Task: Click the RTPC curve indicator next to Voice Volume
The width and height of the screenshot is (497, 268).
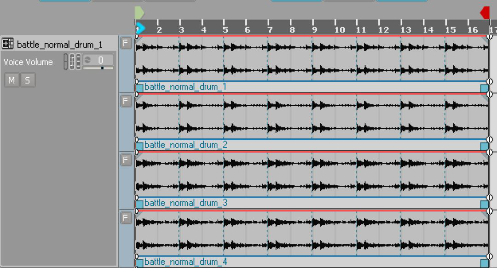Action: (x=72, y=62)
